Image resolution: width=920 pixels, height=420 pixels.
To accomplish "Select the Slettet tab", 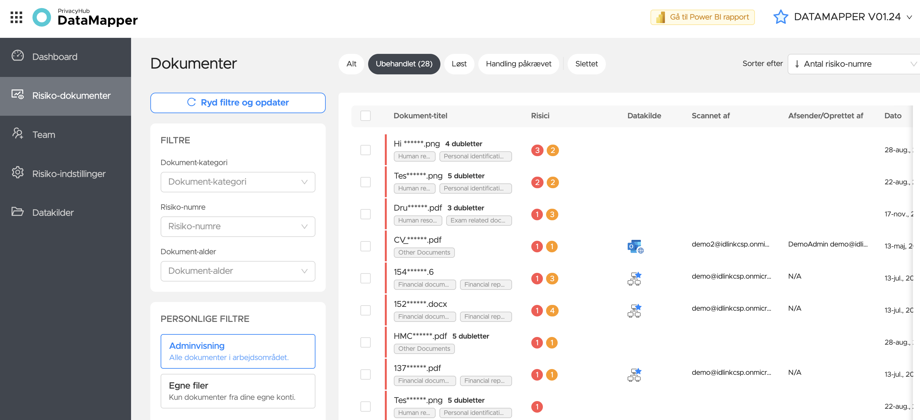I will (x=587, y=64).
